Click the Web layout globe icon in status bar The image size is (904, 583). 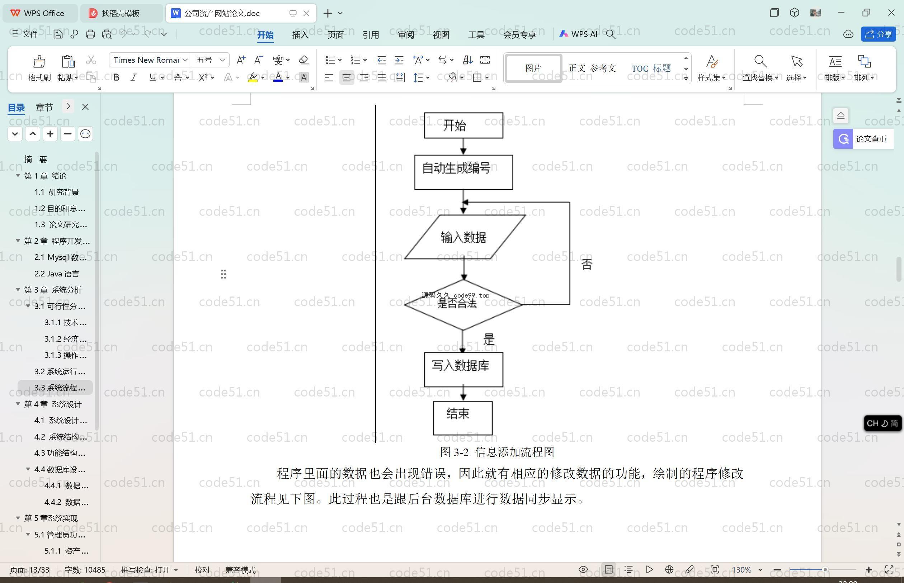[669, 569]
